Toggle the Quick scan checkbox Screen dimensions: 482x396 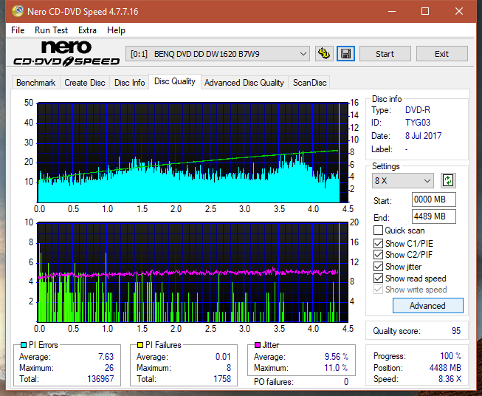tap(378, 231)
